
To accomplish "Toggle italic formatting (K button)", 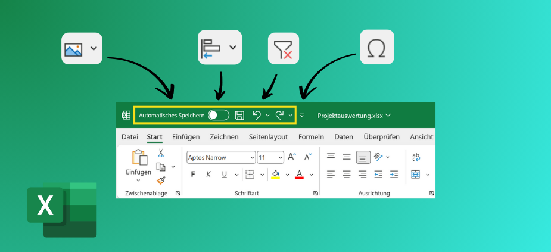I will coord(208,175).
